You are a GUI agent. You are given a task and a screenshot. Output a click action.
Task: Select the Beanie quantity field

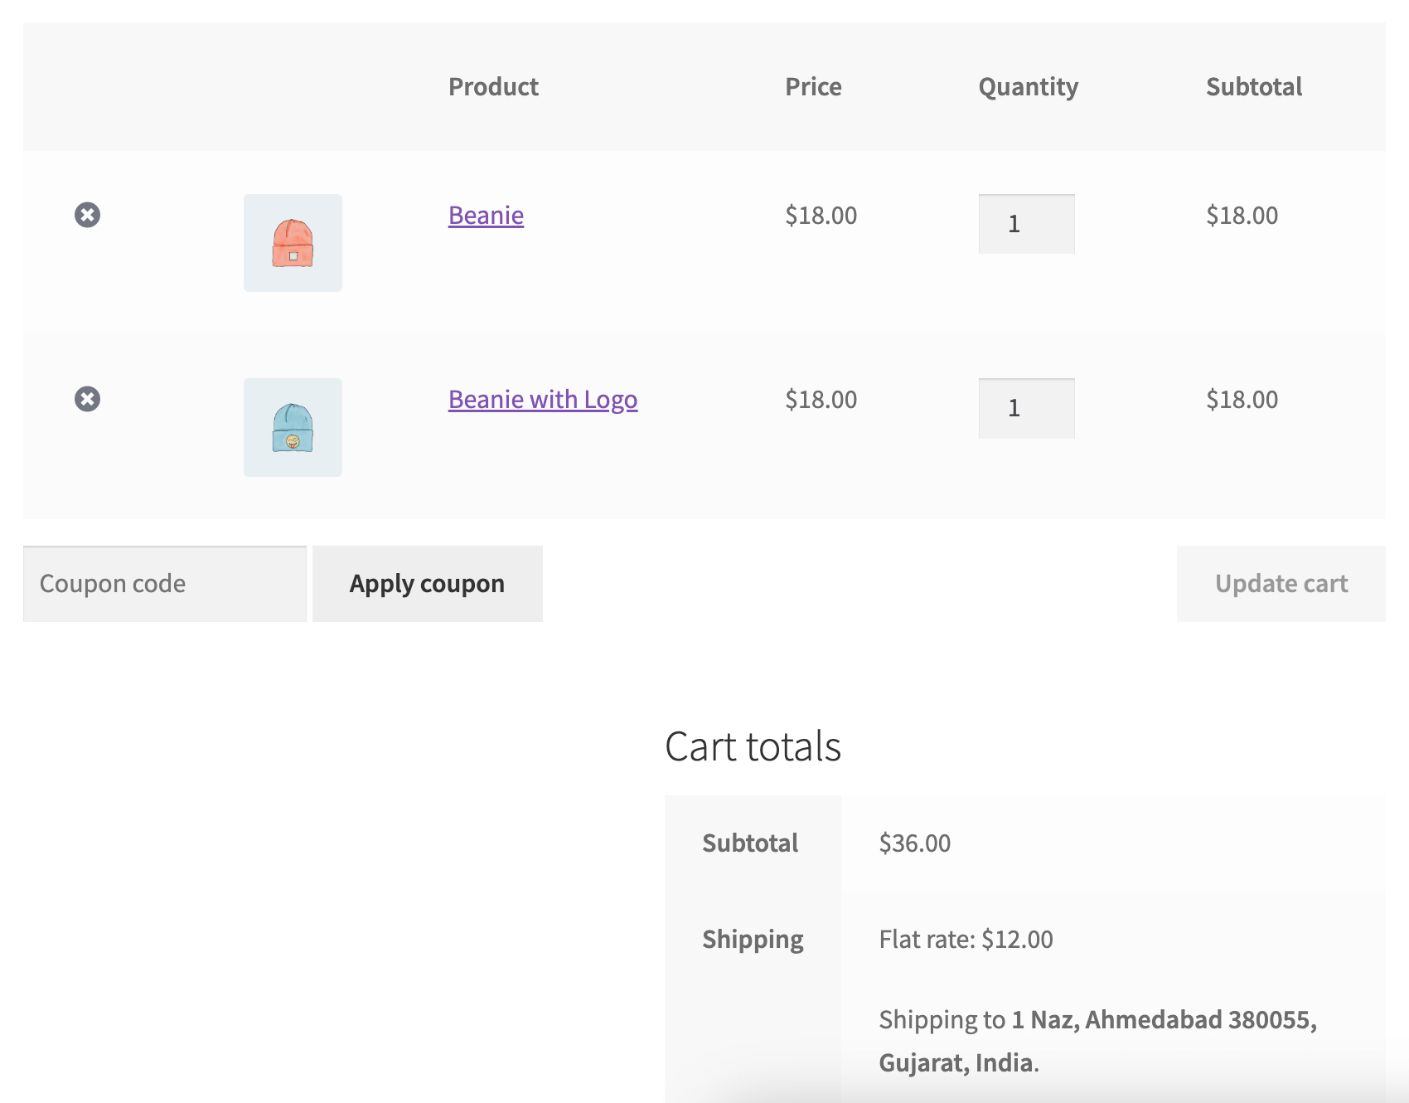coord(1026,223)
